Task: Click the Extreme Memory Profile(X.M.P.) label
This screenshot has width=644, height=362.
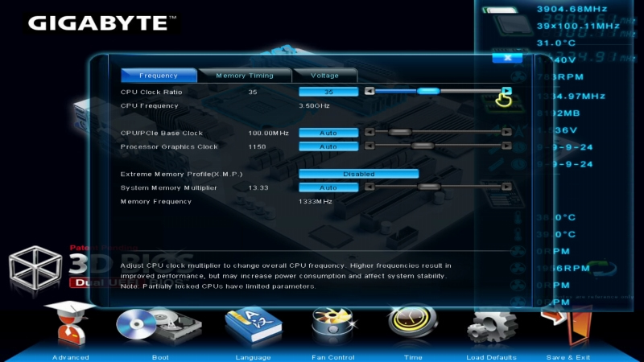Action: pos(182,174)
